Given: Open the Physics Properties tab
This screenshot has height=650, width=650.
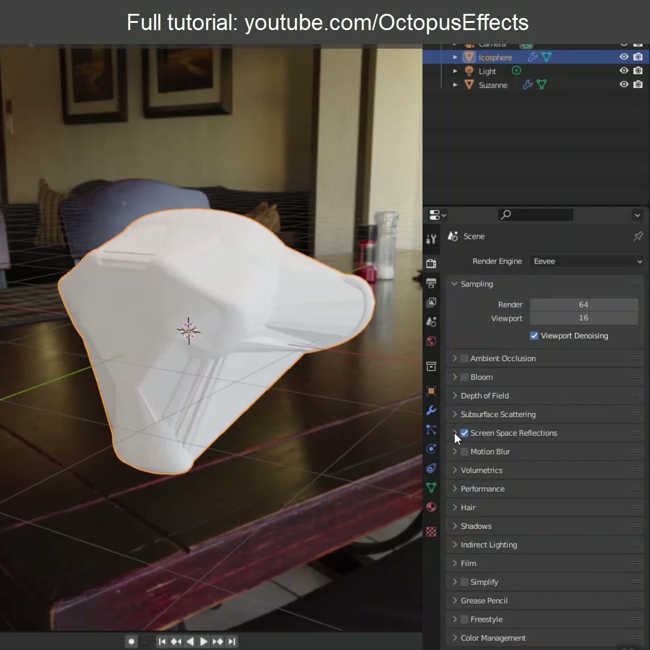Looking at the screenshot, I should point(431,449).
